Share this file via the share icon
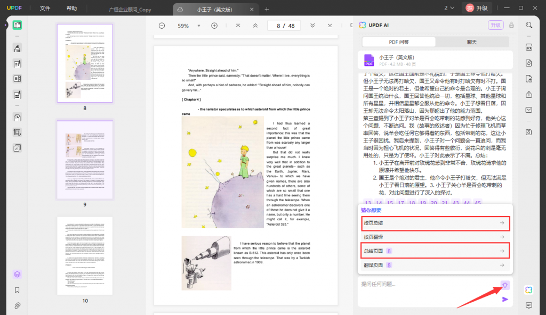Viewport: 546px width, 315px height. click(x=529, y=95)
